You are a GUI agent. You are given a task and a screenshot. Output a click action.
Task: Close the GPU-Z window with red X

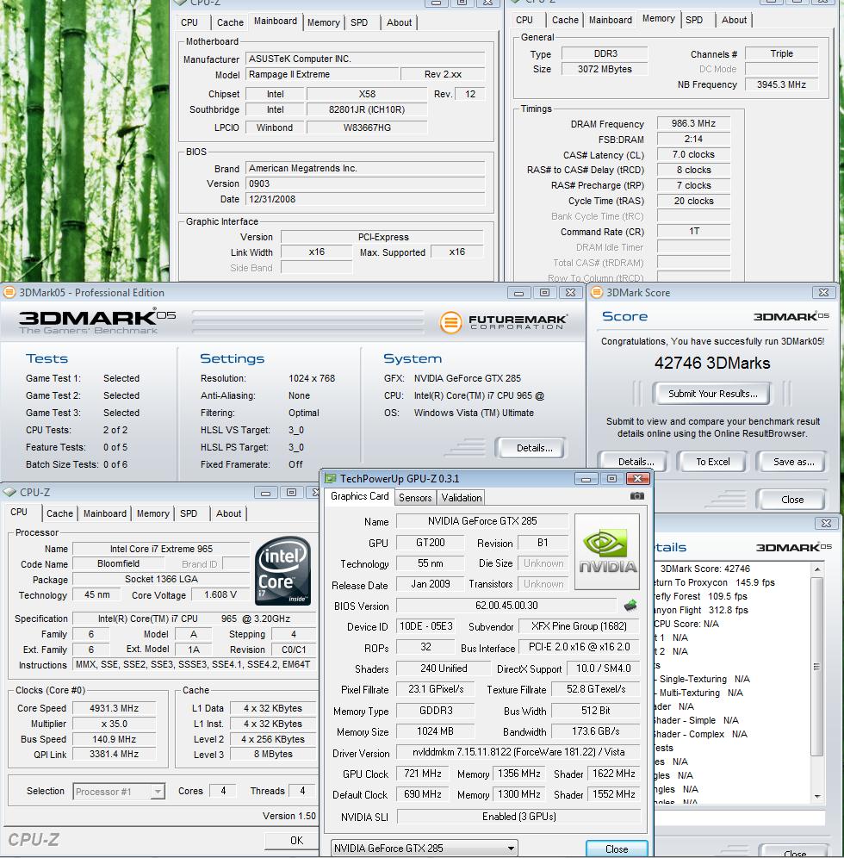point(638,479)
